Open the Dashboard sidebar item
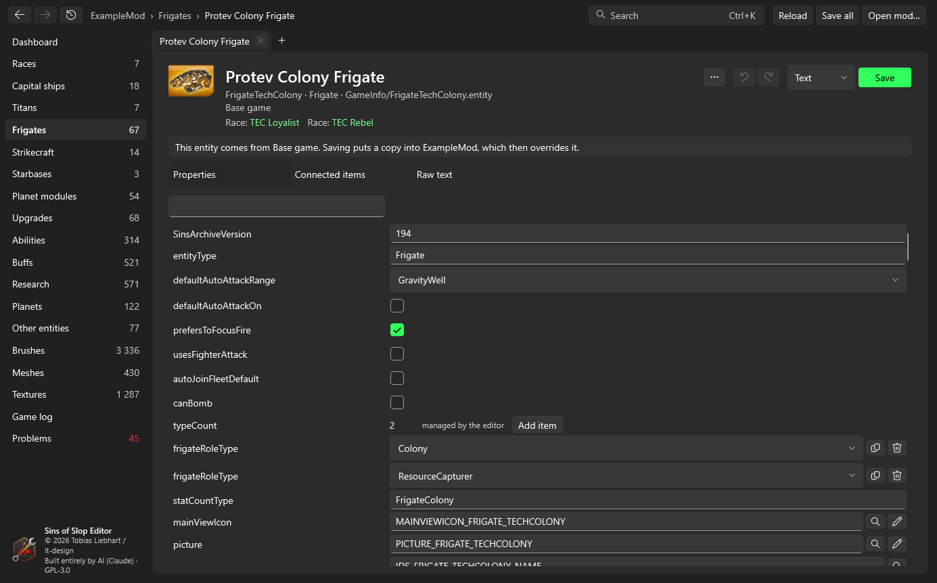This screenshot has width=937, height=583. coord(76,42)
